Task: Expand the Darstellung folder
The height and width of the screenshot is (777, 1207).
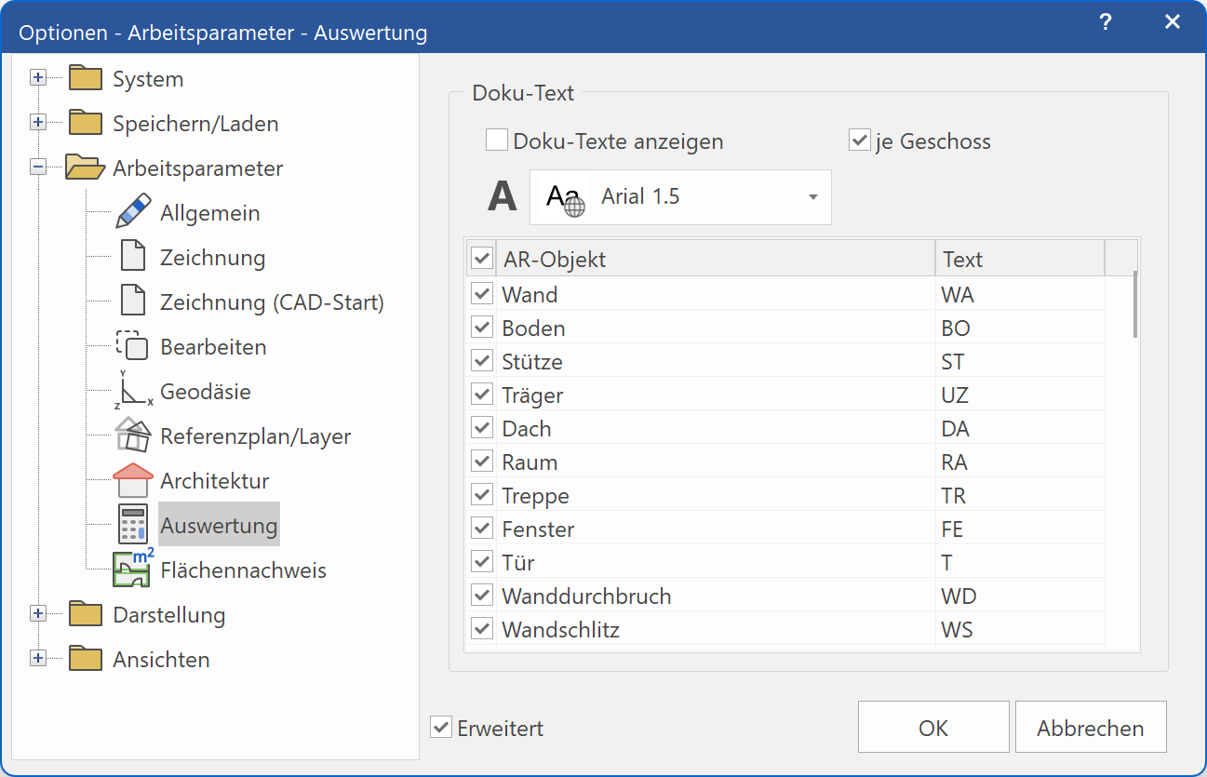Action: point(38,613)
